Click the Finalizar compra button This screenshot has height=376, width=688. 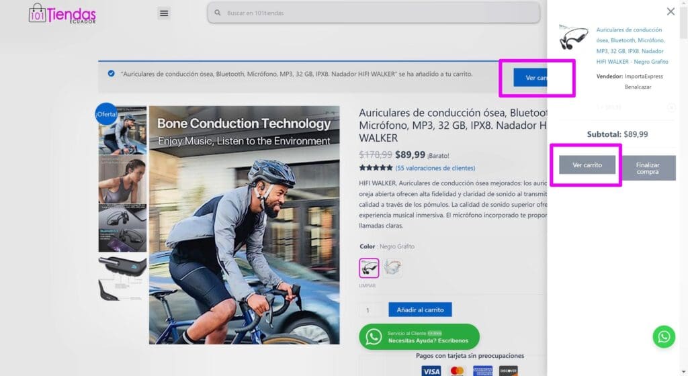click(x=648, y=168)
